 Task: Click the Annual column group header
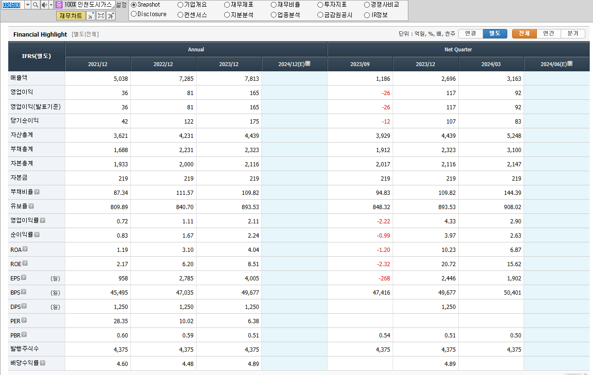point(196,49)
